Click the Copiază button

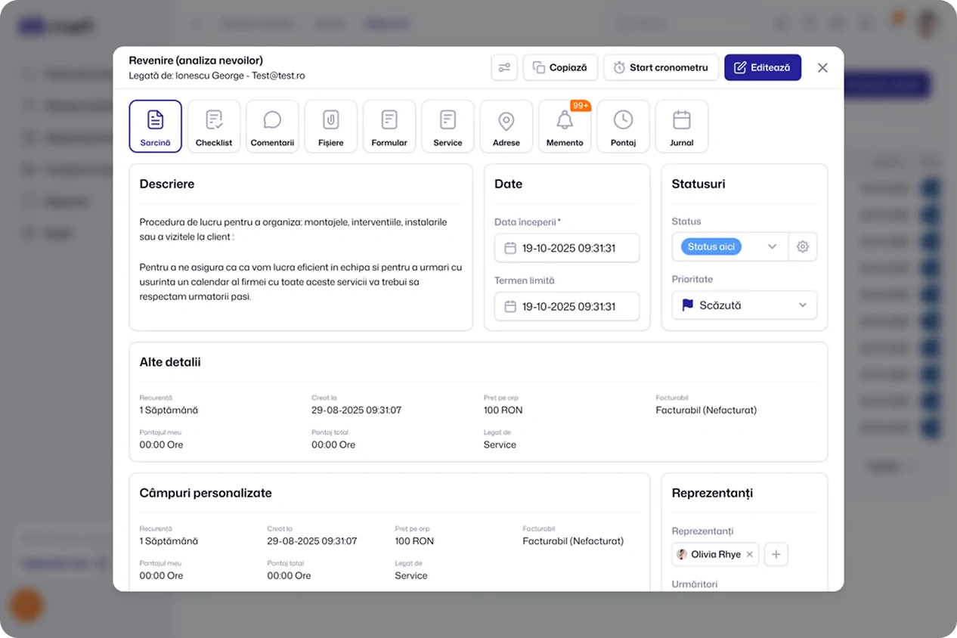pyautogui.click(x=560, y=67)
